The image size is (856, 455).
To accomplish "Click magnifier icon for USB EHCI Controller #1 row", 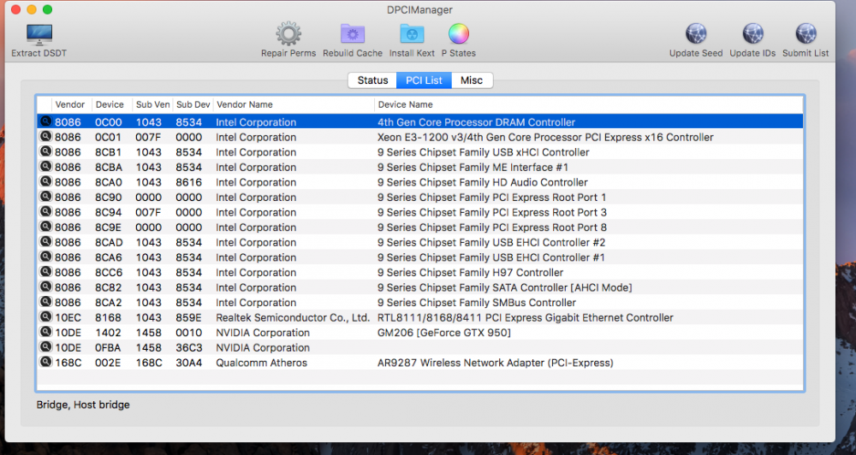I will (x=46, y=257).
